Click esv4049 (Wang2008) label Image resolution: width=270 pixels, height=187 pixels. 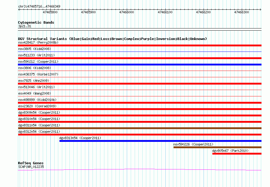pos(35,93)
